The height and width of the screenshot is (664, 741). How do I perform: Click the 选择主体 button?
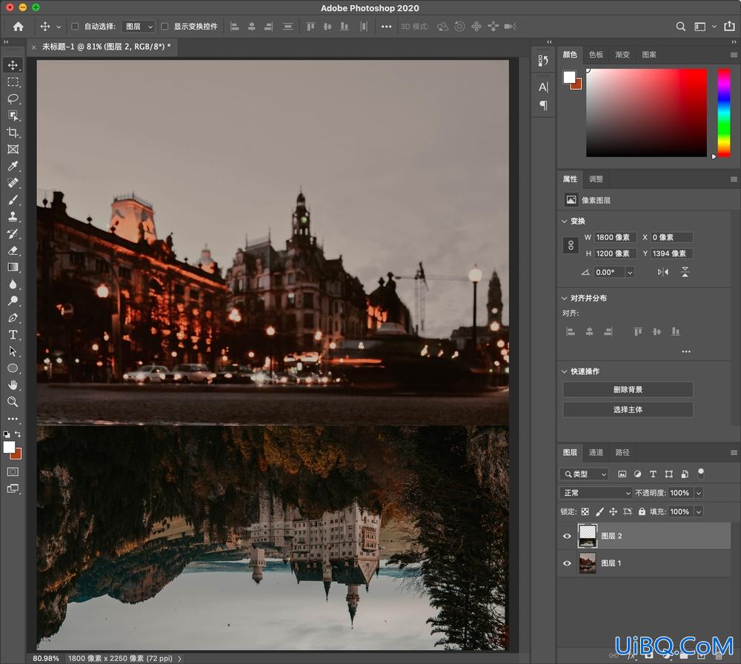628,410
